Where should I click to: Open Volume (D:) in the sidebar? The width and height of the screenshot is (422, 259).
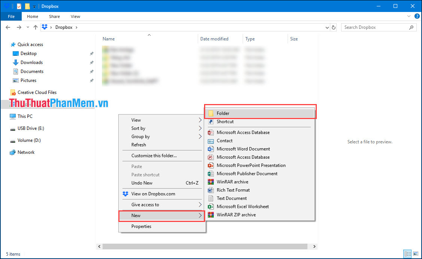[29, 140]
